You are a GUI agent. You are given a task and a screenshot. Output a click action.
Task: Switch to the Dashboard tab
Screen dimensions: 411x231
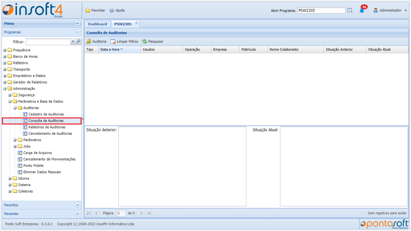click(97, 24)
